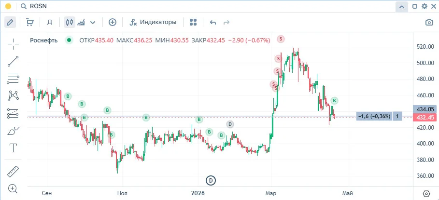Click the green status dot beside Роснефть
This screenshot has width=439, height=200.
coord(69,40)
